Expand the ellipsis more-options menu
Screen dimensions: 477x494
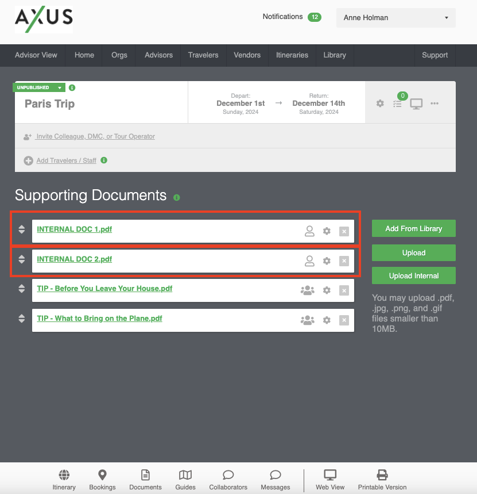click(x=435, y=104)
